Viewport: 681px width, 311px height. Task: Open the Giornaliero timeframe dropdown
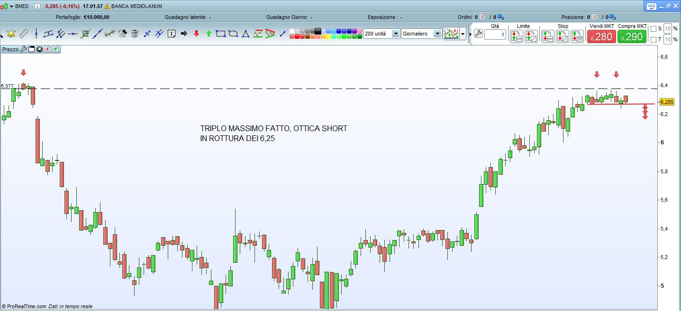[437, 34]
